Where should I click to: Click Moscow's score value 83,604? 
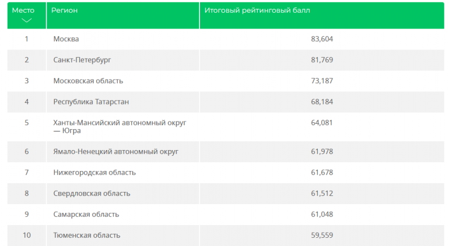[322, 39]
